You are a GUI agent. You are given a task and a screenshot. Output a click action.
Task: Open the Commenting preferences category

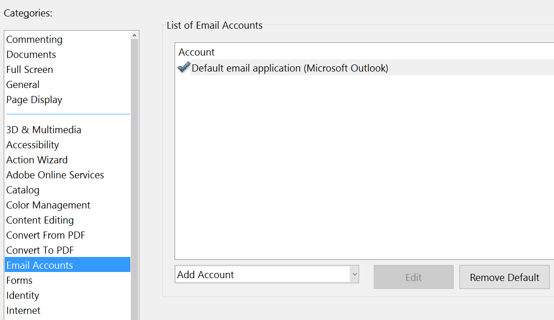pos(34,40)
